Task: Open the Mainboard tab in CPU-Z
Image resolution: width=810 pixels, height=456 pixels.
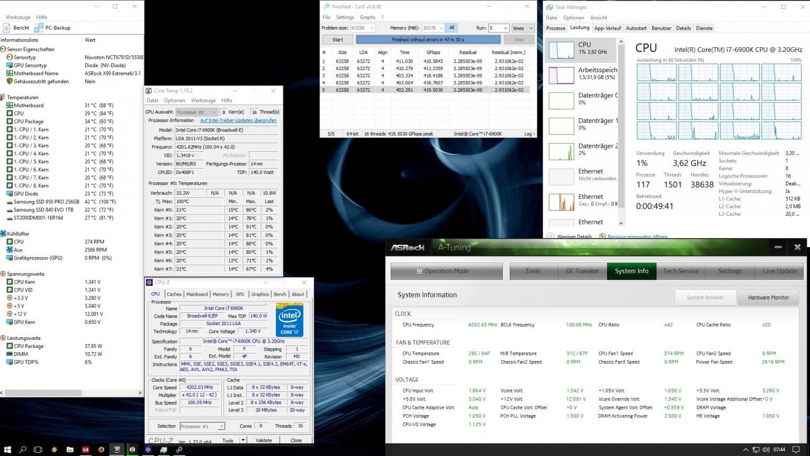Action: point(197,294)
